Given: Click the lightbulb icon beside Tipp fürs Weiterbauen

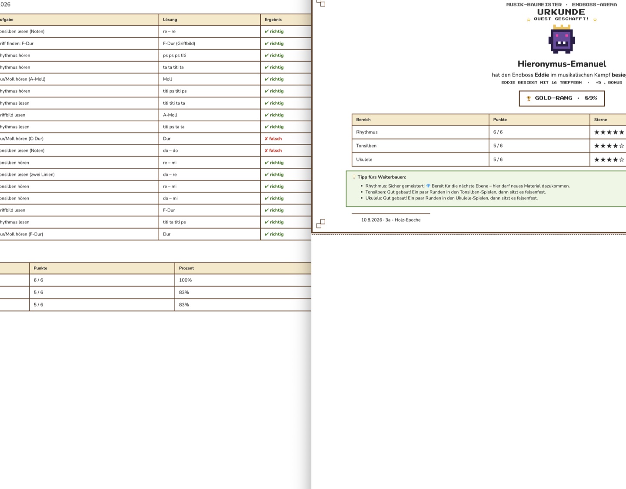Looking at the screenshot, I should point(354,177).
